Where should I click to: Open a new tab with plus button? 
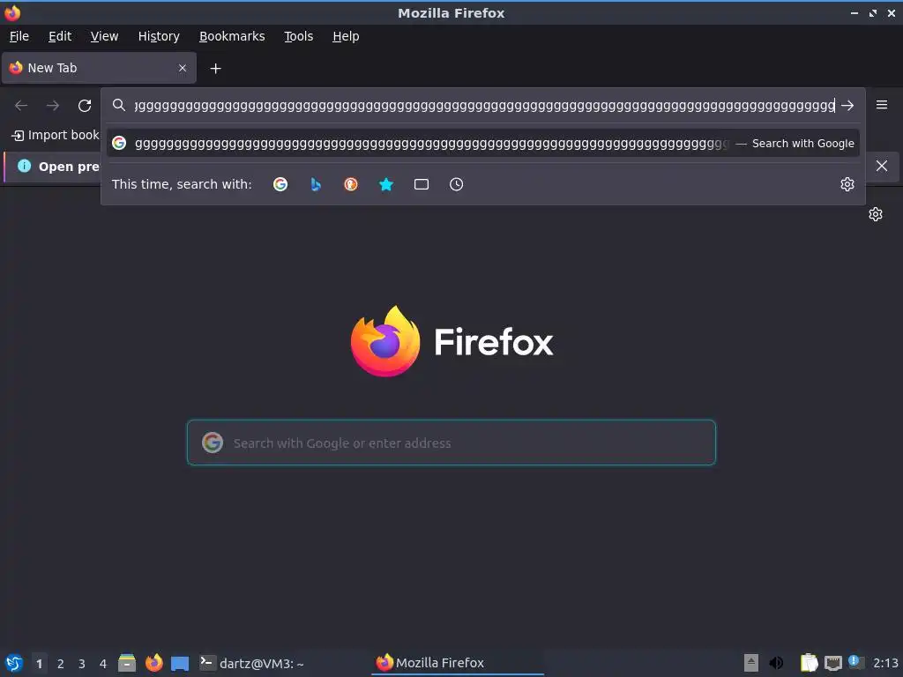tap(215, 69)
